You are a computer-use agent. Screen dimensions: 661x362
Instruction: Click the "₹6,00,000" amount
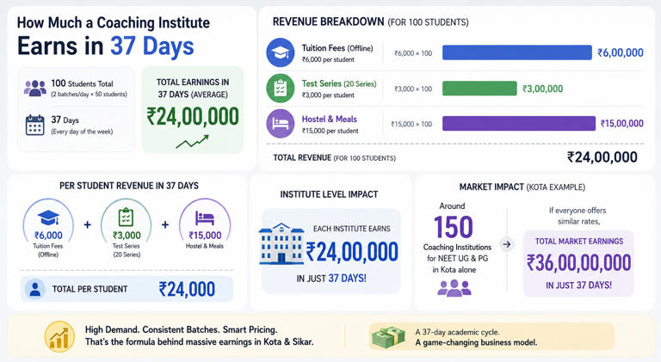(621, 52)
